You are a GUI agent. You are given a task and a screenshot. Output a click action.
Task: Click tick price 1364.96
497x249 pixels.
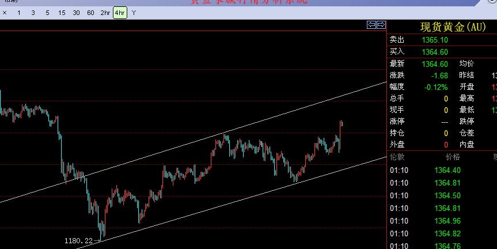447,221
